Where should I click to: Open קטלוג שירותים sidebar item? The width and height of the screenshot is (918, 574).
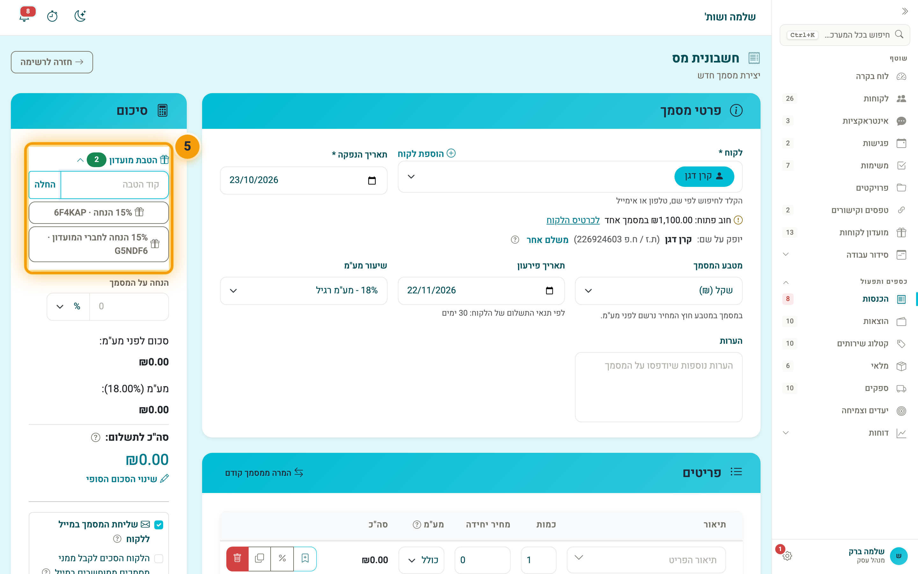(x=844, y=343)
